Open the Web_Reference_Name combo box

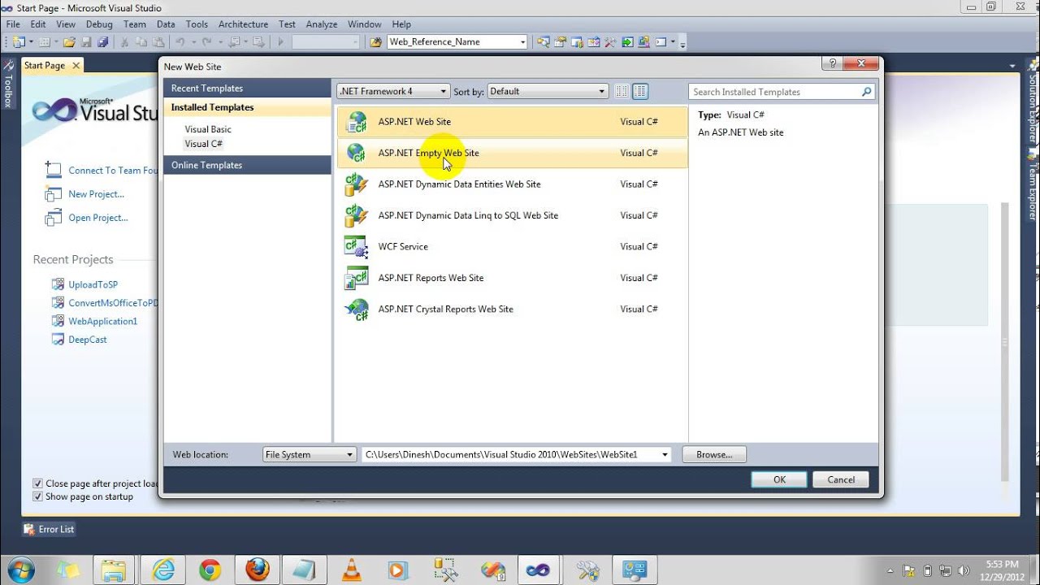coord(457,41)
